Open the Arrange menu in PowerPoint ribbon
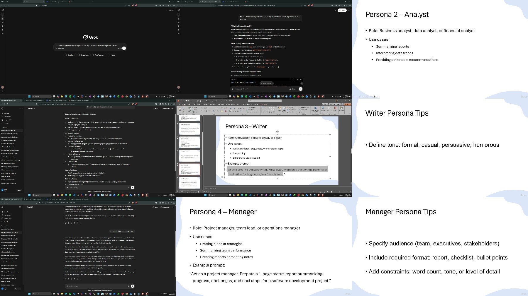528x296 pixels. (x=280, y=109)
